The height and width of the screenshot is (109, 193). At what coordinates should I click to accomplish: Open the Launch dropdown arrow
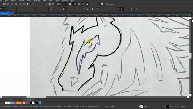coord(116,4)
